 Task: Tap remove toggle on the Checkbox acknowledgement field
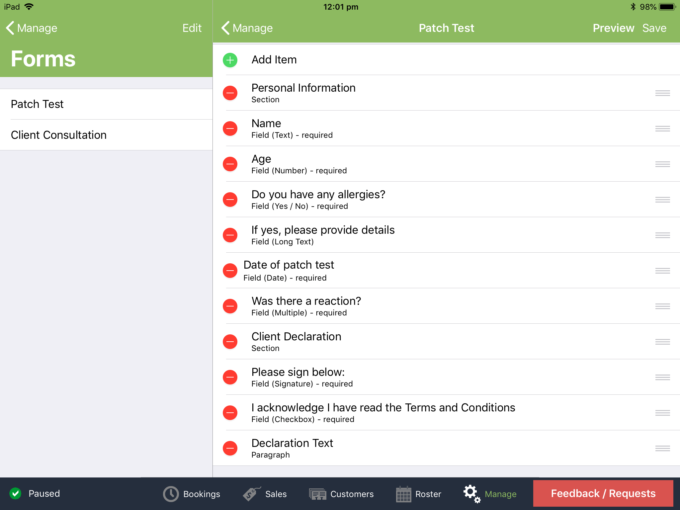point(230,413)
